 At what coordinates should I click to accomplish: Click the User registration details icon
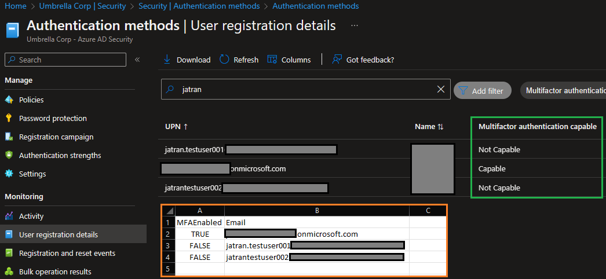coord(9,234)
